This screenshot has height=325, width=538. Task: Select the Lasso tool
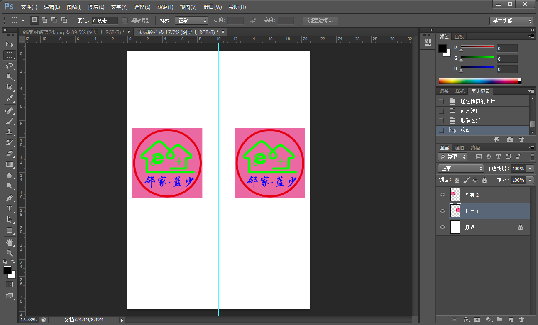pos(10,66)
